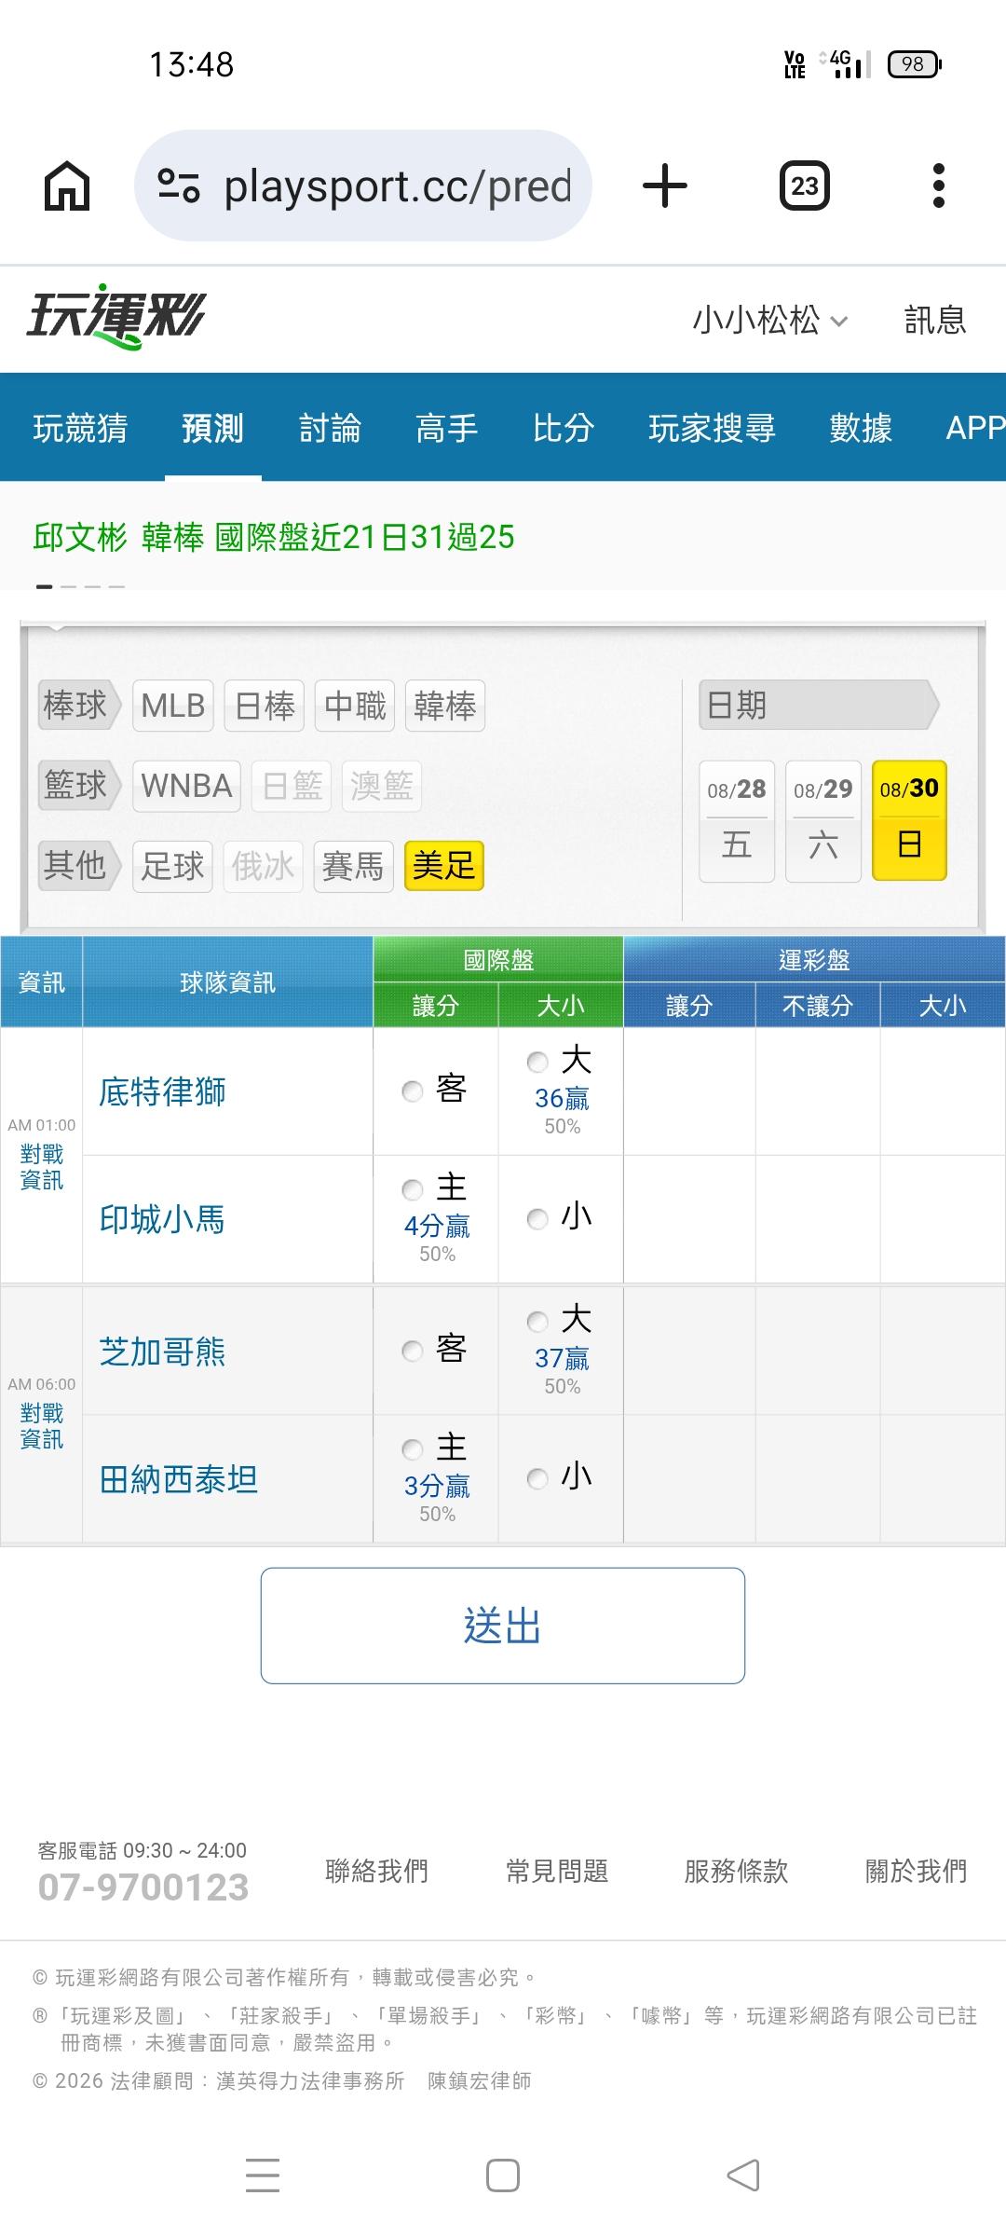Switch to 玩競猜 tab
This screenshot has width=1006, height=2237.
click(x=80, y=428)
